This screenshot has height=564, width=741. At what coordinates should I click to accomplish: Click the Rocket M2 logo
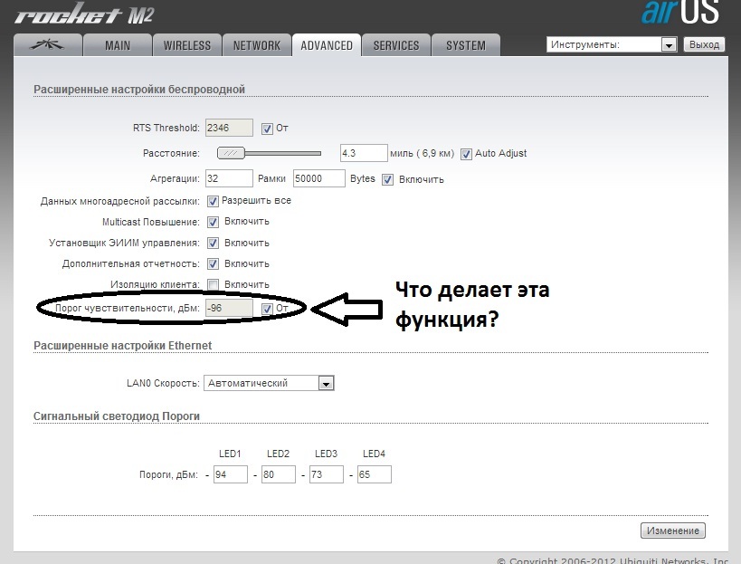point(84,14)
